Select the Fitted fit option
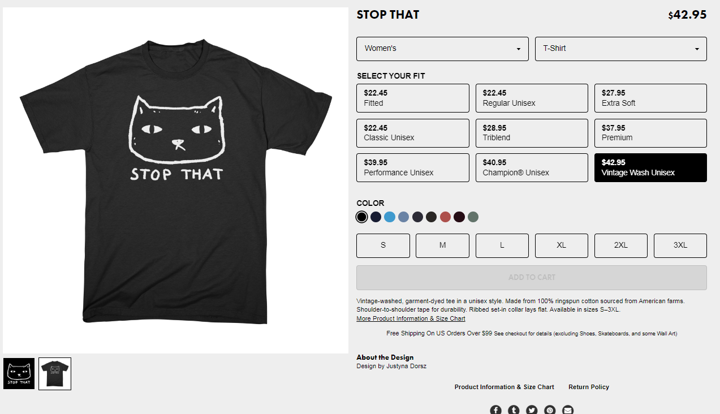The width and height of the screenshot is (720, 414). 413,98
